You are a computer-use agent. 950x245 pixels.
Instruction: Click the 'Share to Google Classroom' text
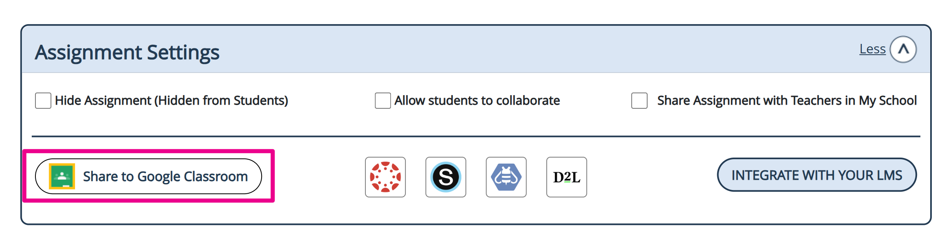coord(165,176)
